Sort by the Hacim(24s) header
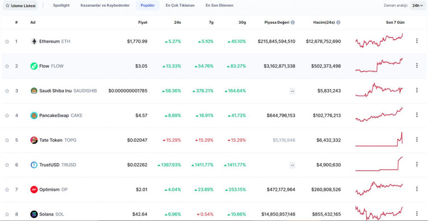The height and width of the screenshot is (221, 428). point(325,23)
